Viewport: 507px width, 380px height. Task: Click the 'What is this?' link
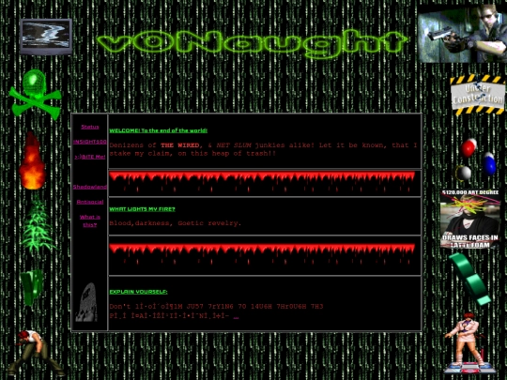[x=90, y=220]
